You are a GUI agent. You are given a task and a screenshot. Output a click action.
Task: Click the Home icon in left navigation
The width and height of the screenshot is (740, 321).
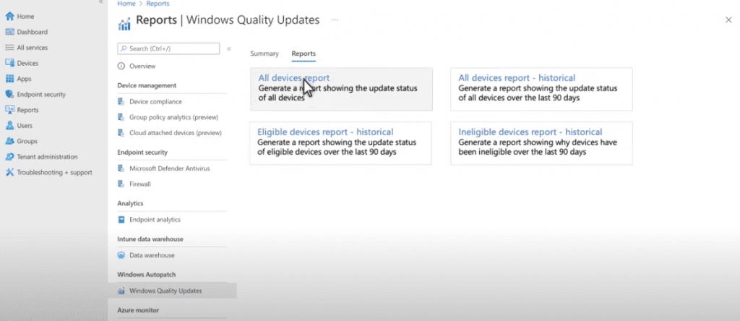[9, 17]
